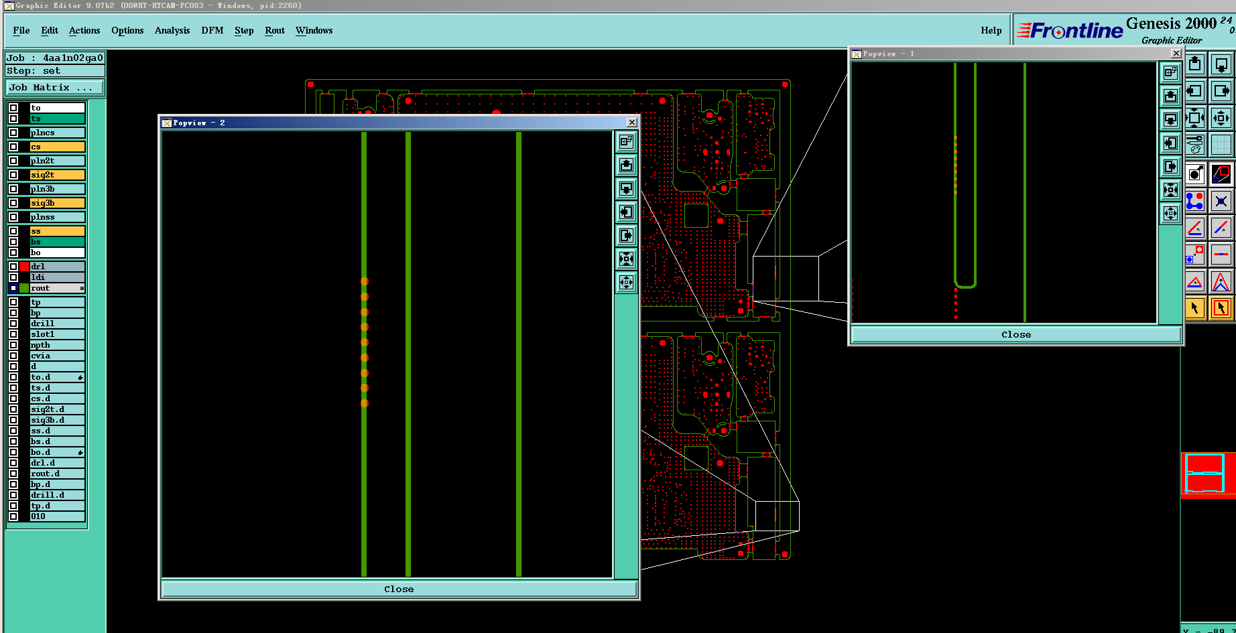Open the red and blue squares zoom-area tool
The width and height of the screenshot is (1236, 633).
click(1221, 174)
